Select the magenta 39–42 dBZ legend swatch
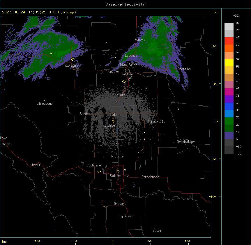Screen dimensions: 251x245 (x=229, y=92)
